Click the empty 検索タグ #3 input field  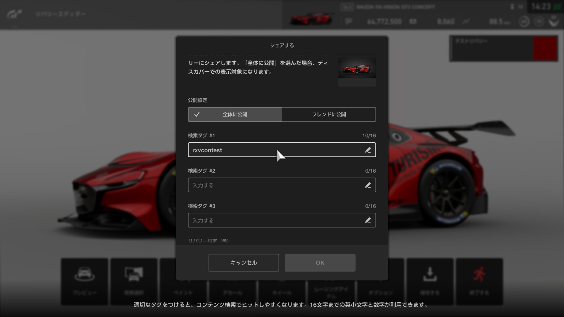[273, 220]
